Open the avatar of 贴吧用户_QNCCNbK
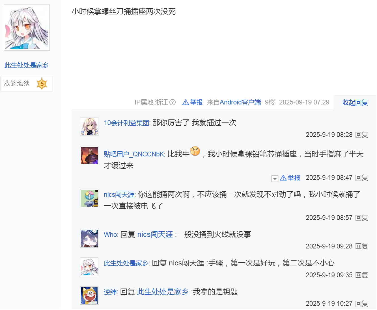Screen dimensions: 377x310 coord(89,155)
